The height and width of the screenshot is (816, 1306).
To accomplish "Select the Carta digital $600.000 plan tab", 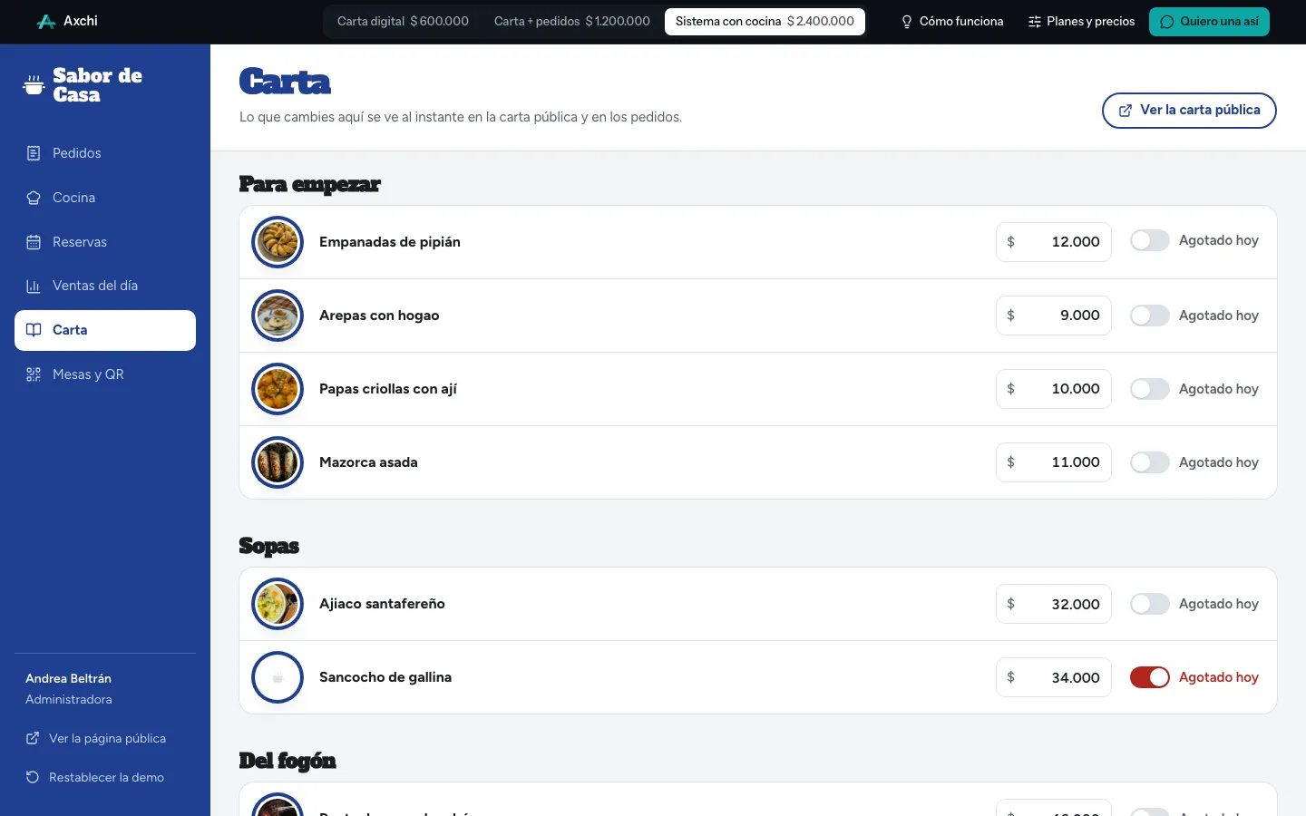I will coord(403,22).
